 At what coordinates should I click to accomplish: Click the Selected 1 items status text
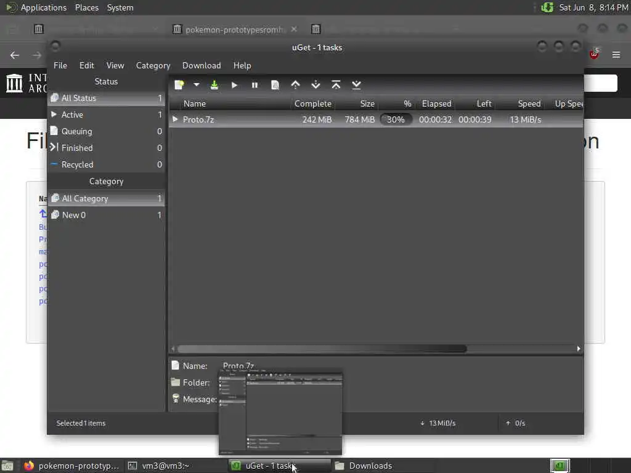click(81, 423)
